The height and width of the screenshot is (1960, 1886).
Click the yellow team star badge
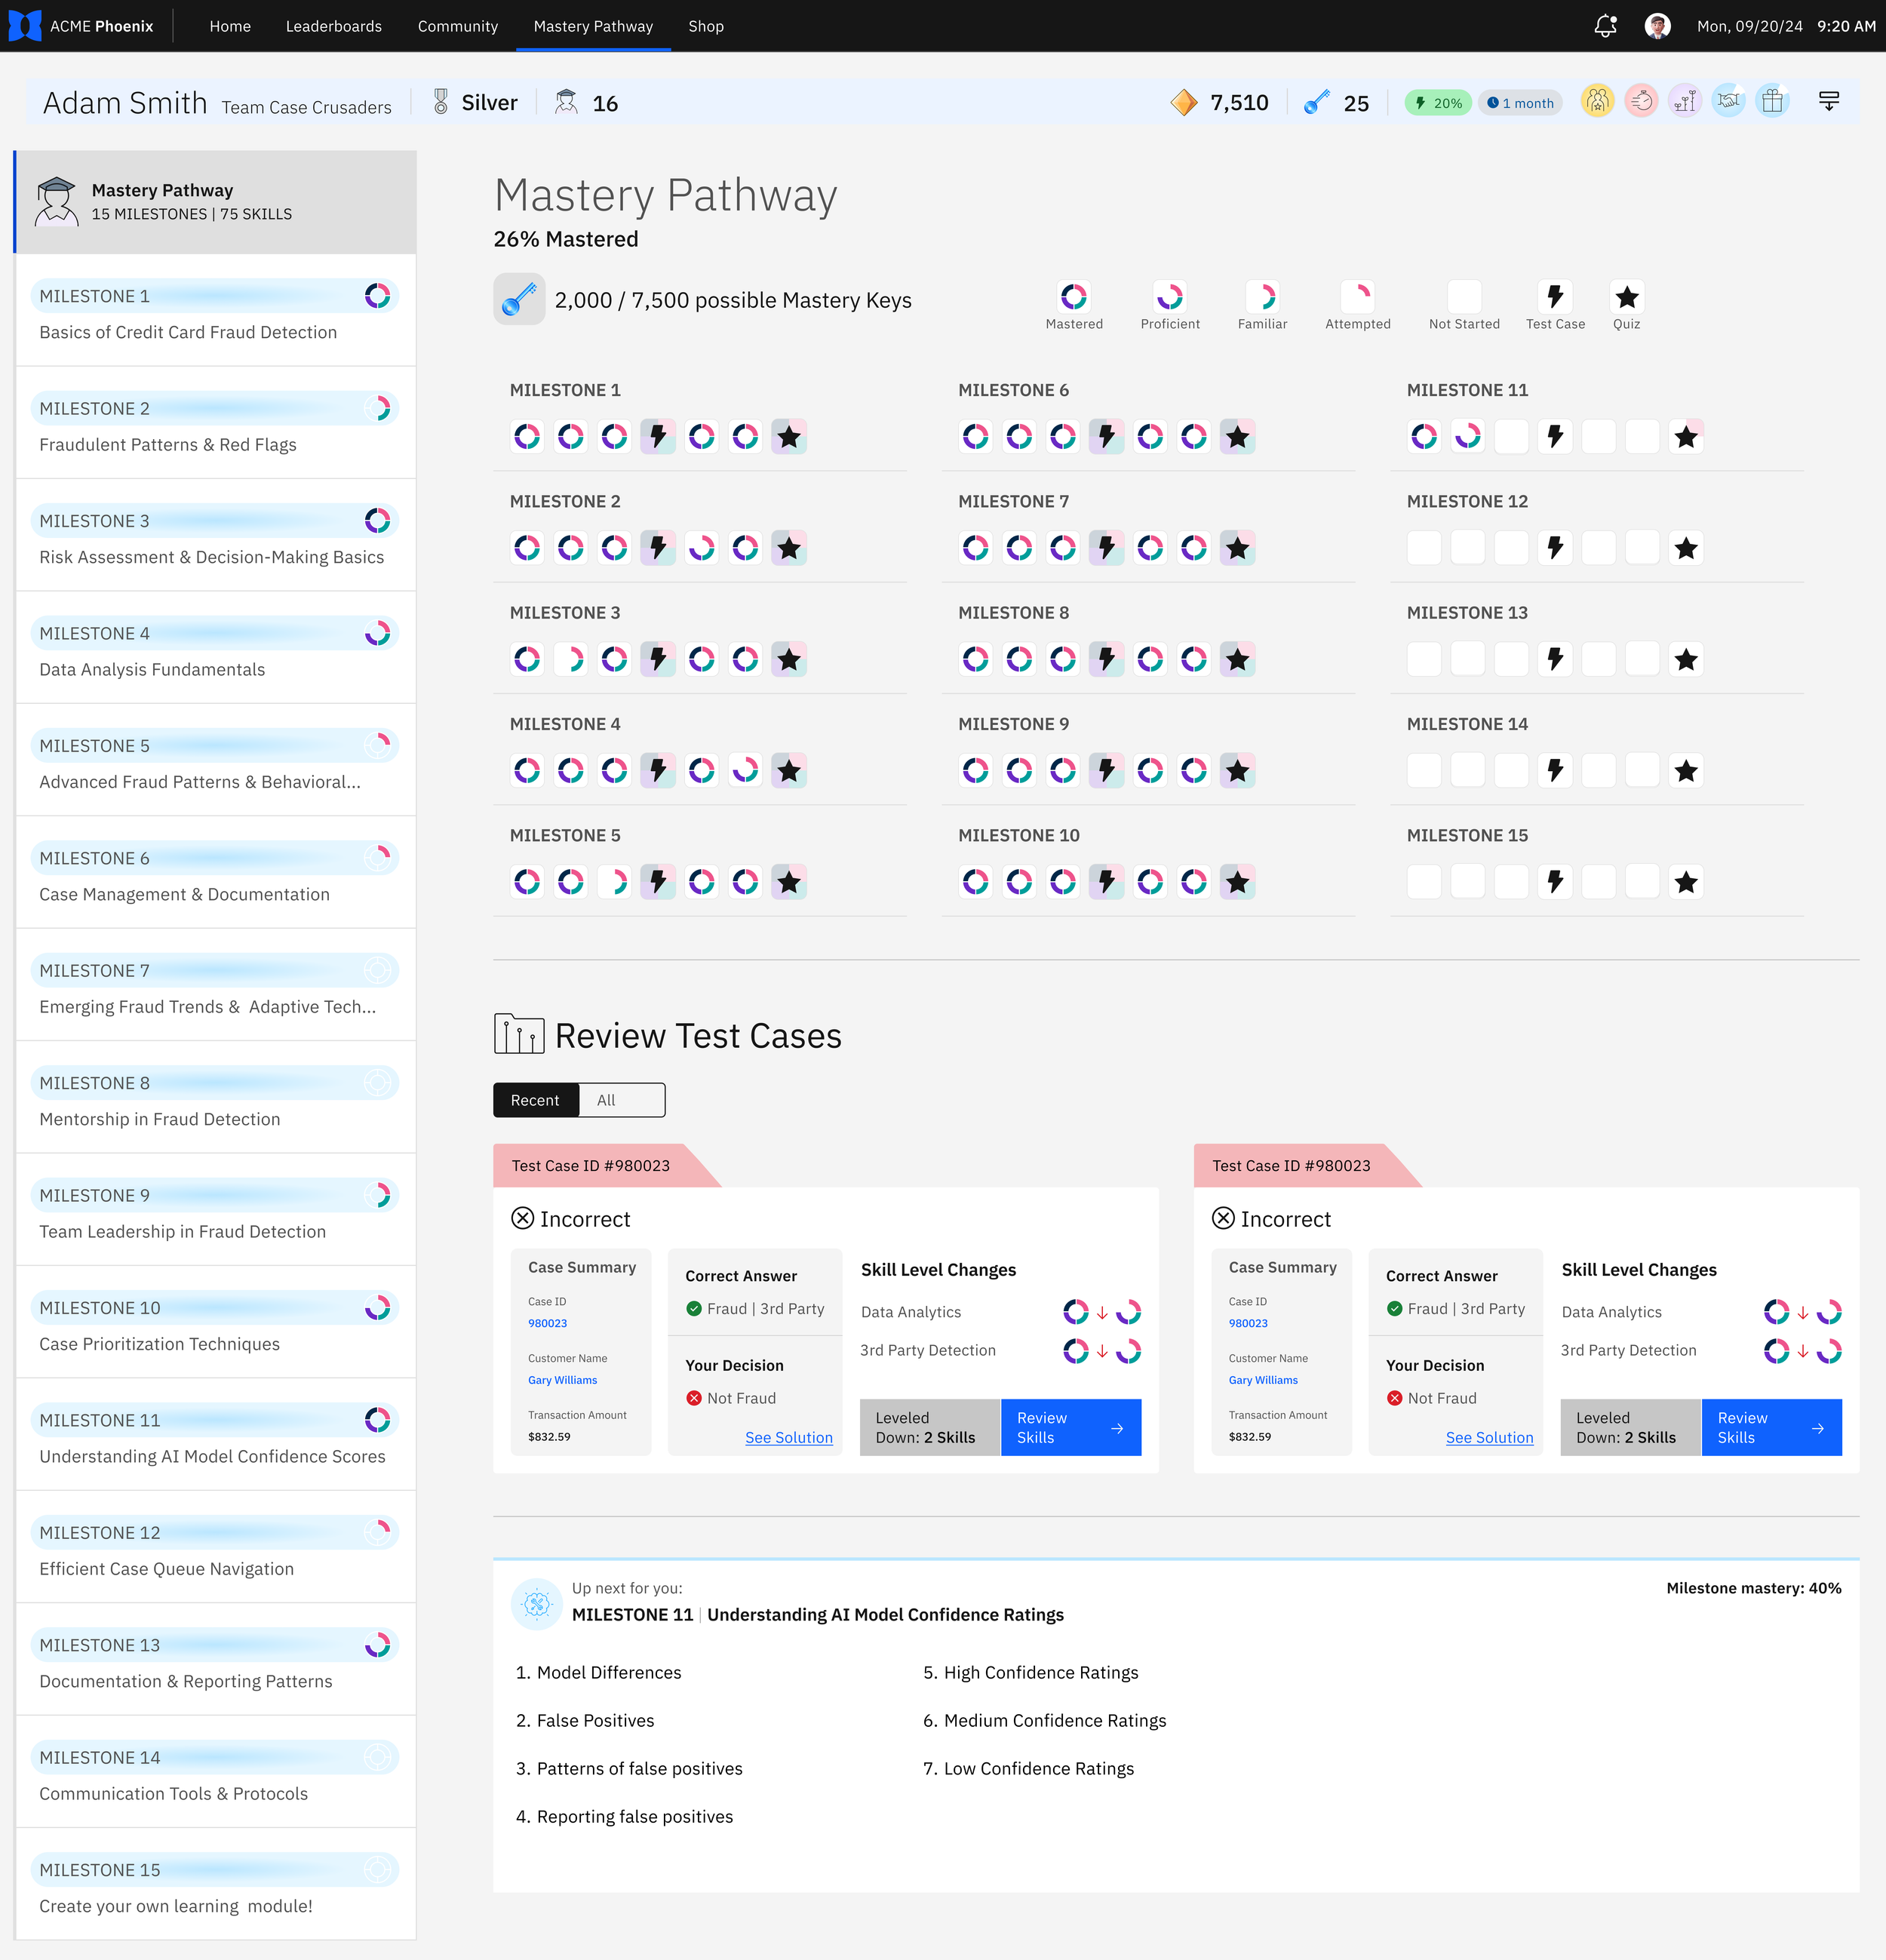pyautogui.click(x=1597, y=102)
